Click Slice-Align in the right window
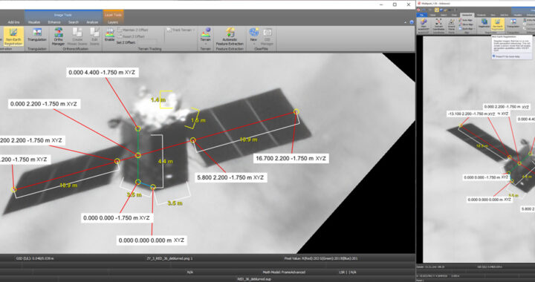This screenshot has height=282, width=535. (465, 24)
